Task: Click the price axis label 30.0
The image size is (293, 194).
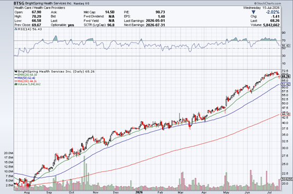Action: point(285,148)
